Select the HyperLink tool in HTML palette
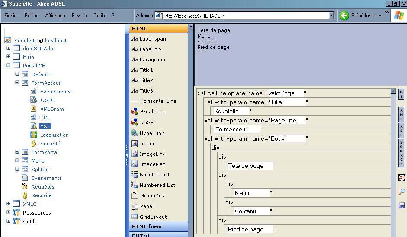The width and height of the screenshot is (407, 237). point(151,133)
